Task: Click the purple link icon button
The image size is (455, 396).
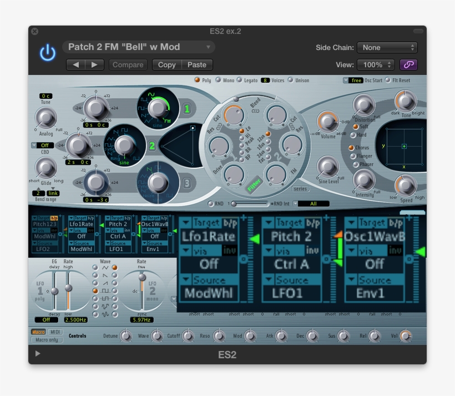Action: coord(409,64)
